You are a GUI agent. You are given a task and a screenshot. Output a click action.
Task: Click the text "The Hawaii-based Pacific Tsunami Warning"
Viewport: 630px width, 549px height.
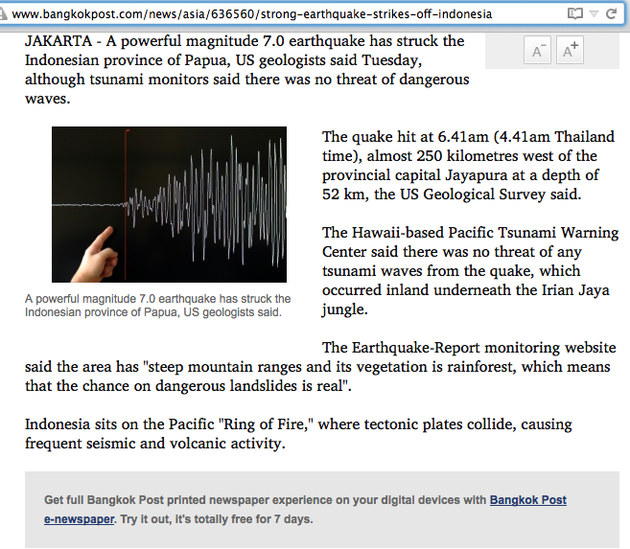[x=470, y=233]
